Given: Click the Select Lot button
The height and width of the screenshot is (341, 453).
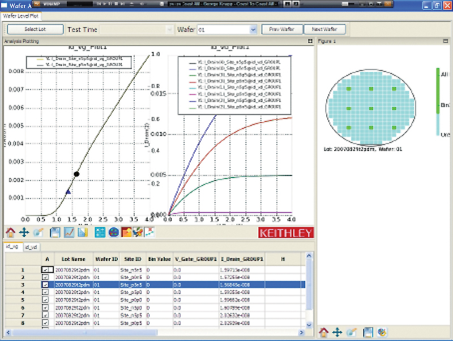Looking at the screenshot, I should [x=35, y=30].
